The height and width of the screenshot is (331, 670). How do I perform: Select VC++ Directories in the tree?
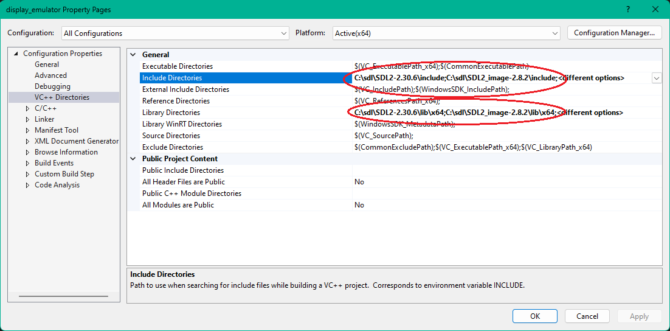coord(62,97)
